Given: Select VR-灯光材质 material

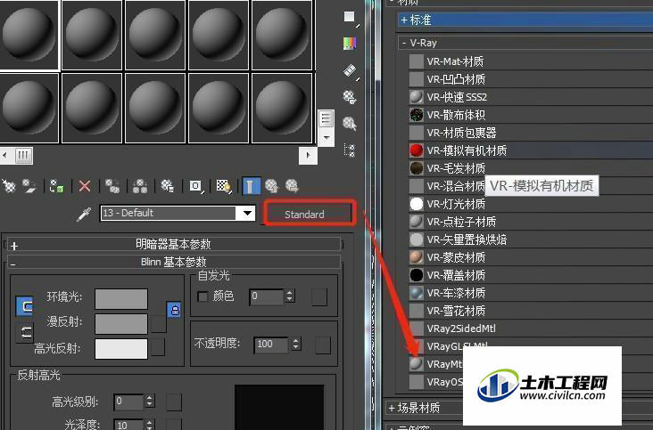Looking at the screenshot, I should pyautogui.click(x=531, y=204).
